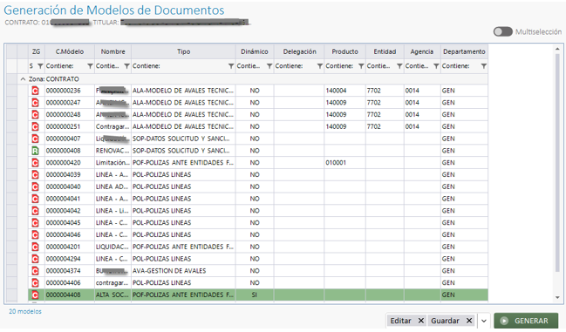Click the red C icon for model 0000000236
The image size is (566, 332).
tap(35, 91)
